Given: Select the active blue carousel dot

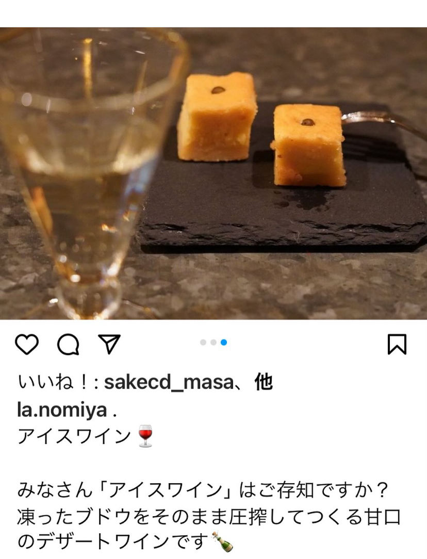Looking at the screenshot, I should tap(224, 342).
